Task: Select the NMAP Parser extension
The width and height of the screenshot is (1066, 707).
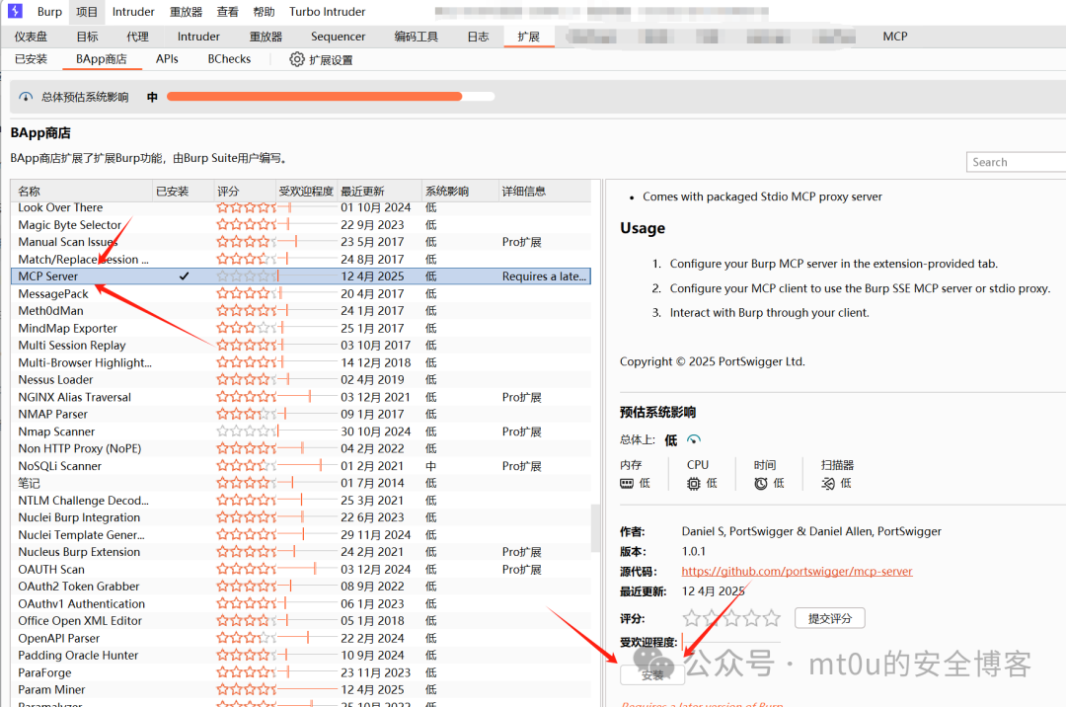Action: click(300, 414)
